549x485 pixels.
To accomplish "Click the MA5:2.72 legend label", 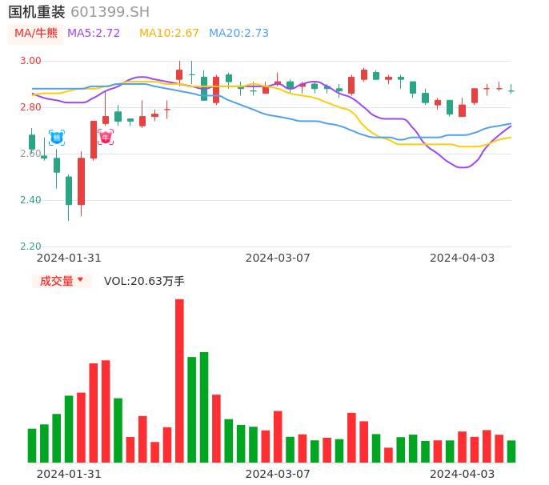I will pyautogui.click(x=94, y=34).
